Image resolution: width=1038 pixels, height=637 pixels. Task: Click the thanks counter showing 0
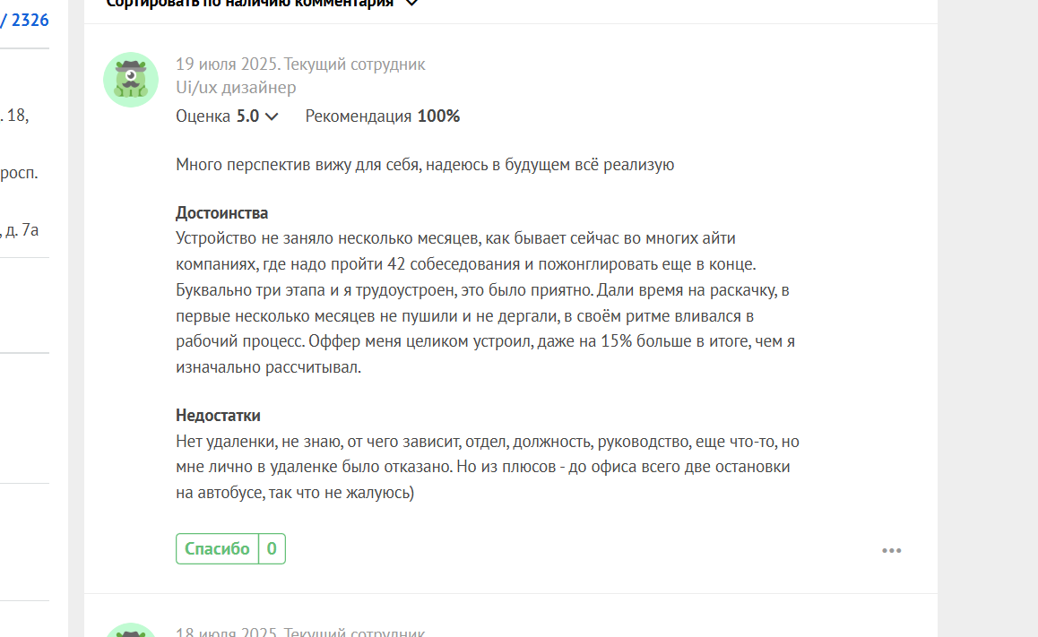(x=272, y=548)
